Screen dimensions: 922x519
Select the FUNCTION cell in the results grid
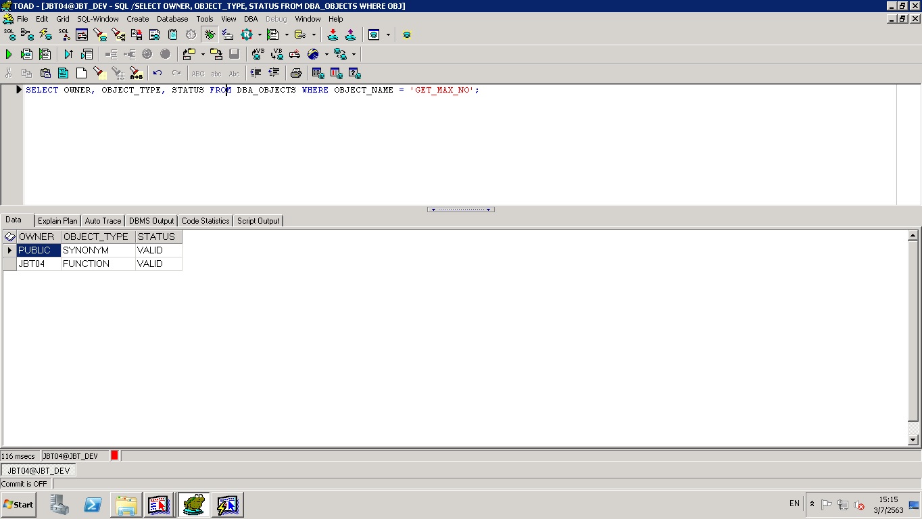[97, 264]
